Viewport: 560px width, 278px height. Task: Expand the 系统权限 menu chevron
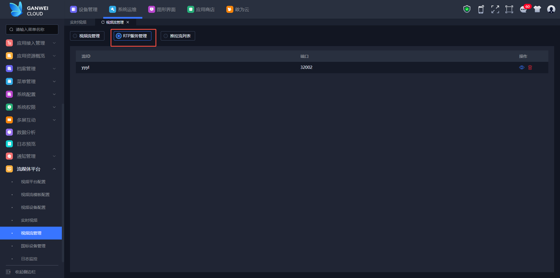point(54,107)
